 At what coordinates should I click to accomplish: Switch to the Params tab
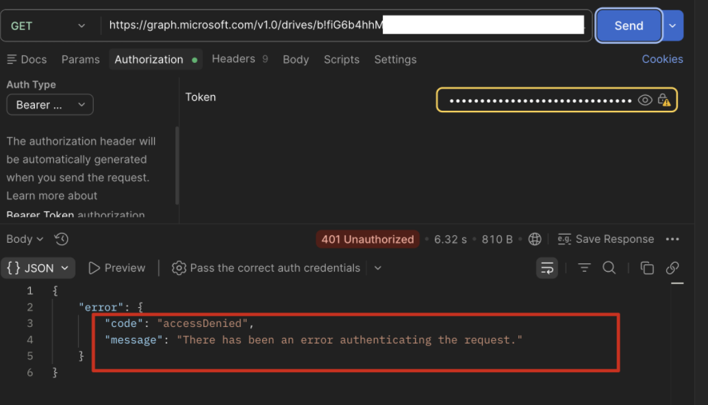pos(80,60)
